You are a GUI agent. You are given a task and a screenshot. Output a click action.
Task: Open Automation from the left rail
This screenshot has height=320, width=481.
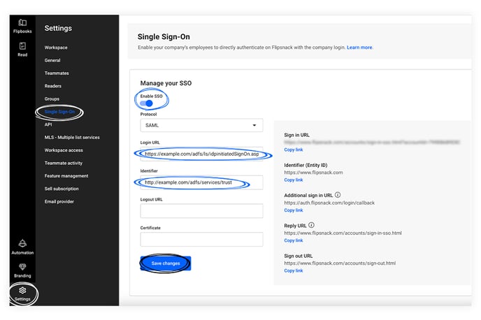(22, 247)
